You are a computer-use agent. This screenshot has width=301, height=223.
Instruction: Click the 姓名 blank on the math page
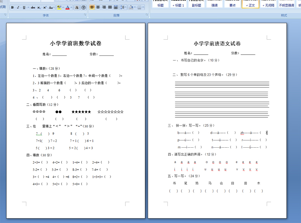pyautogui.click(x=59, y=54)
